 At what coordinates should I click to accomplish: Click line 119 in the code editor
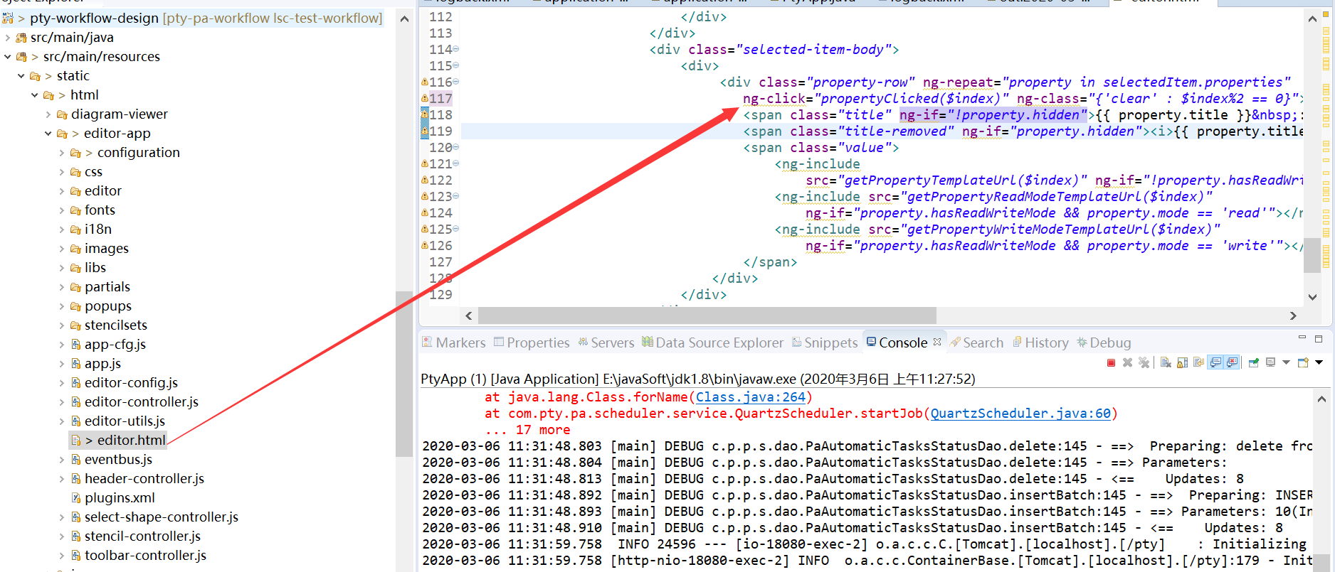click(882, 131)
